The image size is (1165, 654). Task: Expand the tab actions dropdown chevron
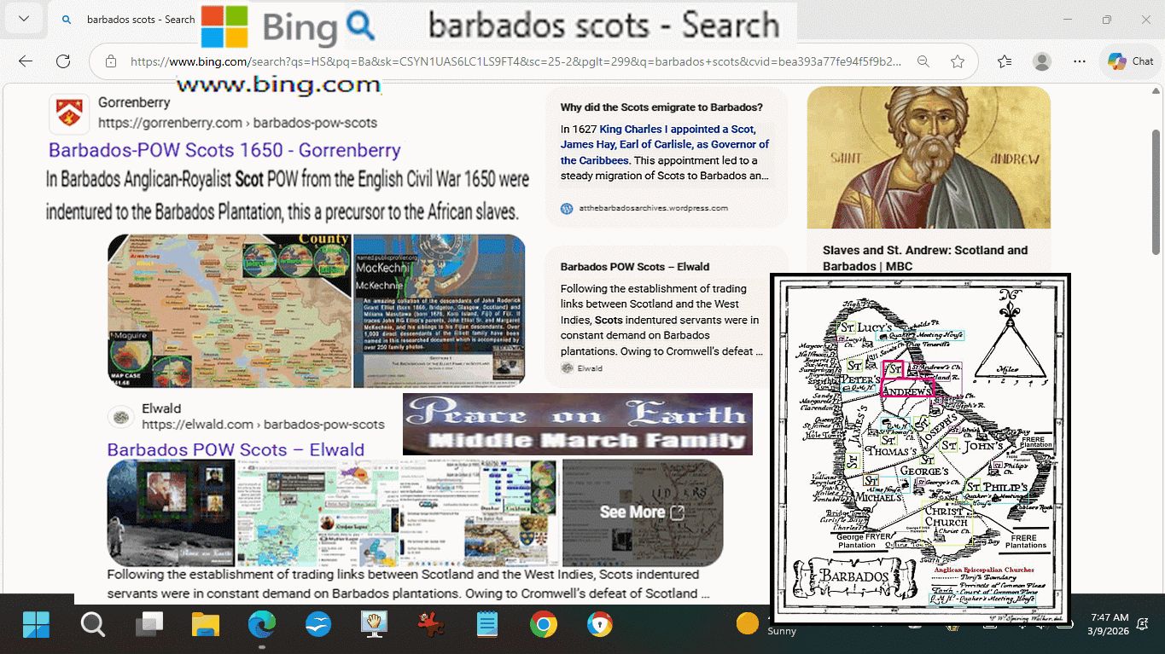pyautogui.click(x=23, y=19)
